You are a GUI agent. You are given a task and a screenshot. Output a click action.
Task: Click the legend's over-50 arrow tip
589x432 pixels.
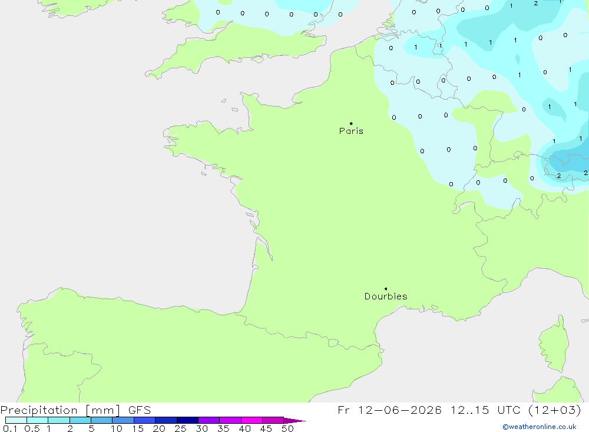[x=295, y=420]
